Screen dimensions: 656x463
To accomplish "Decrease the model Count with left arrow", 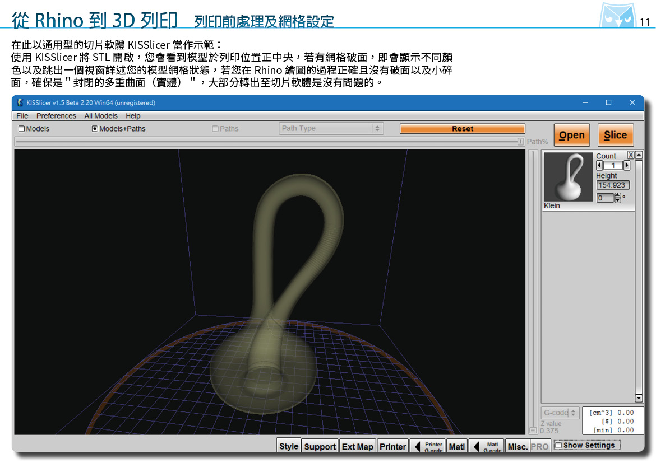I will (x=599, y=166).
